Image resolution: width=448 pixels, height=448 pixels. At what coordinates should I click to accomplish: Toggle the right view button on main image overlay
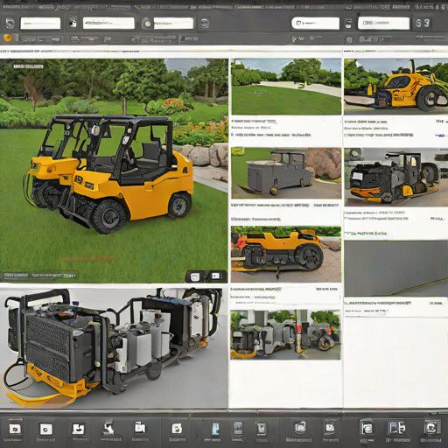pyautogui.click(x=215, y=276)
